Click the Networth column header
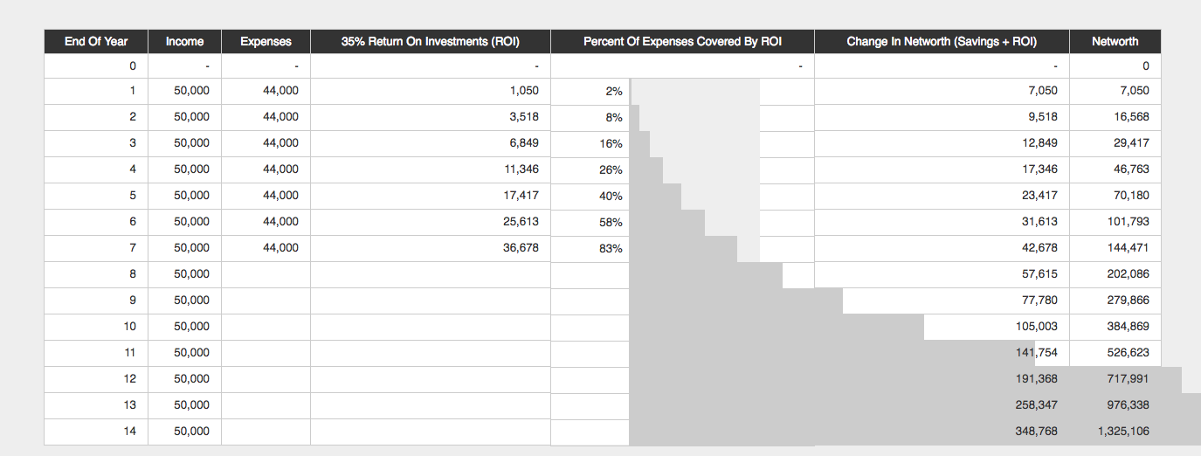The image size is (1201, 456). [1115, 41]
